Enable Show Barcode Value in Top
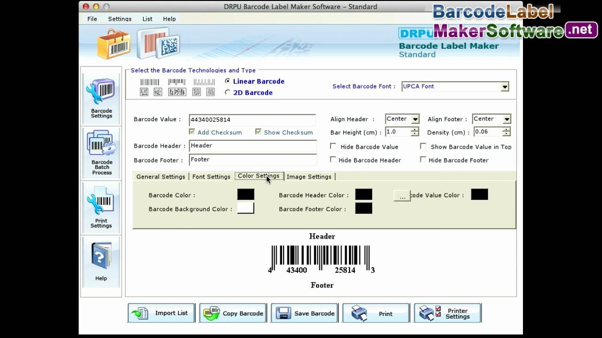 point(423,146)
